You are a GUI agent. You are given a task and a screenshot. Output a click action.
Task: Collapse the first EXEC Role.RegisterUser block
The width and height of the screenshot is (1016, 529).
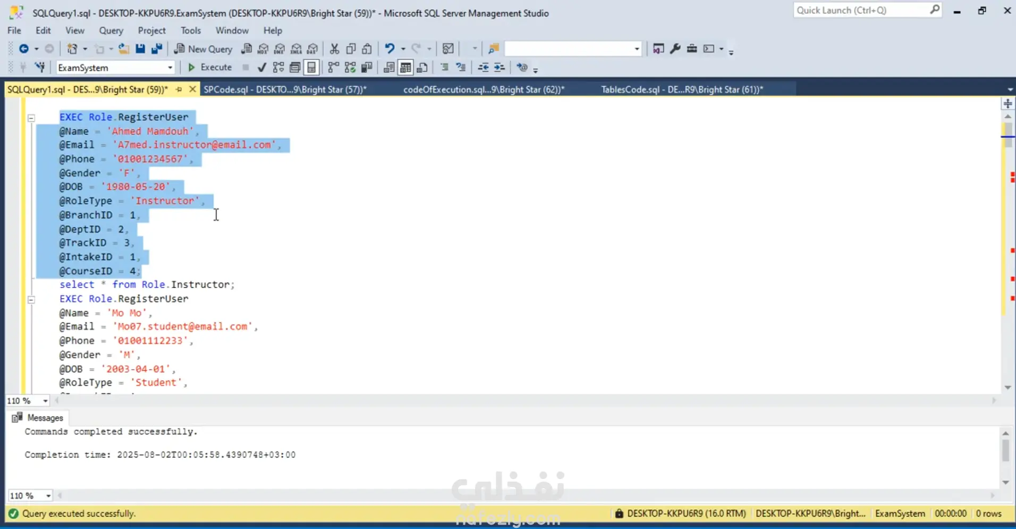tap(31, 117)
